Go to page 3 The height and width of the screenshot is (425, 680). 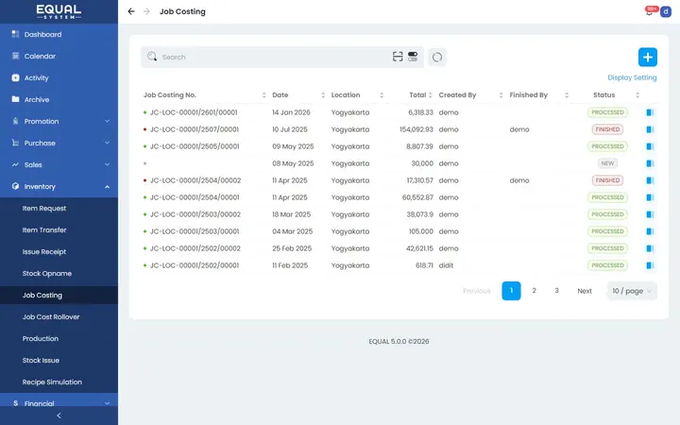pos(556,291)
